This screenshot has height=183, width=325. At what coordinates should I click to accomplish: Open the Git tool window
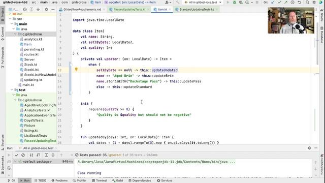(12, 180)
